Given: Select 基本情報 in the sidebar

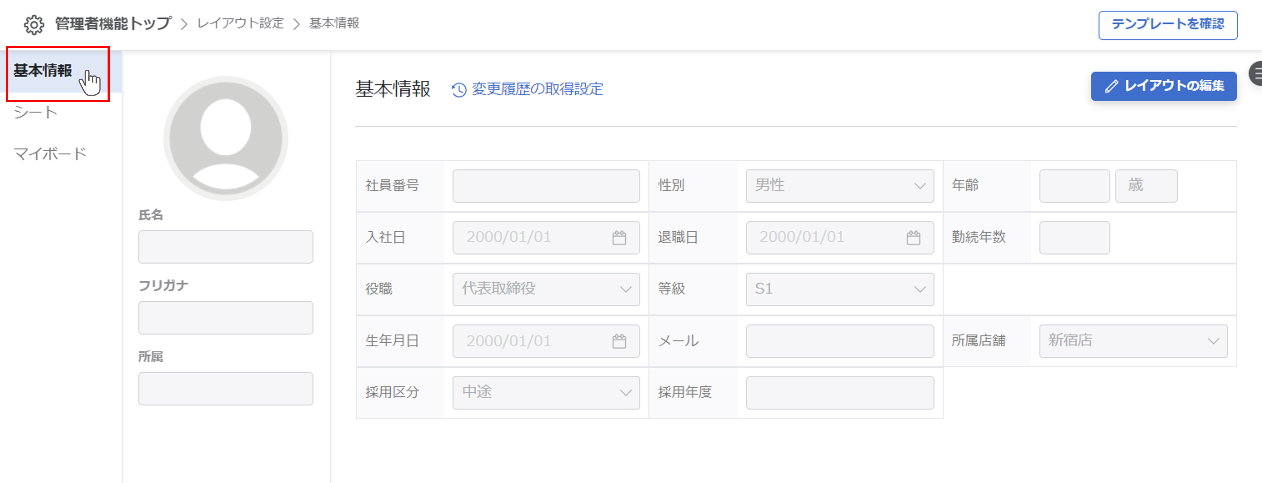Looking at the screenshot, I should click(43, 71).
